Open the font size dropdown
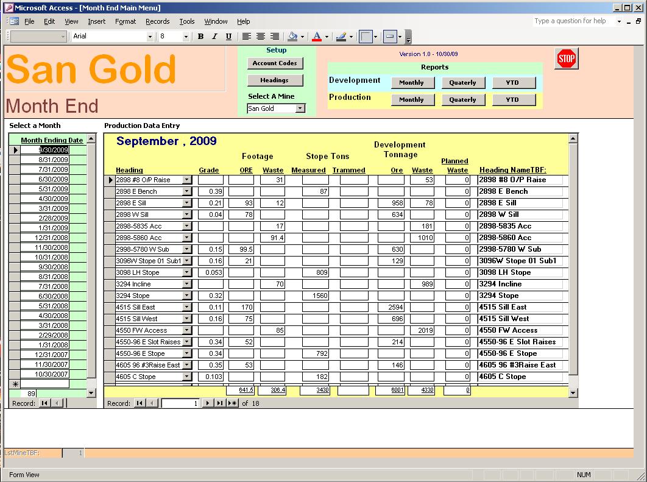 (185, 37)
